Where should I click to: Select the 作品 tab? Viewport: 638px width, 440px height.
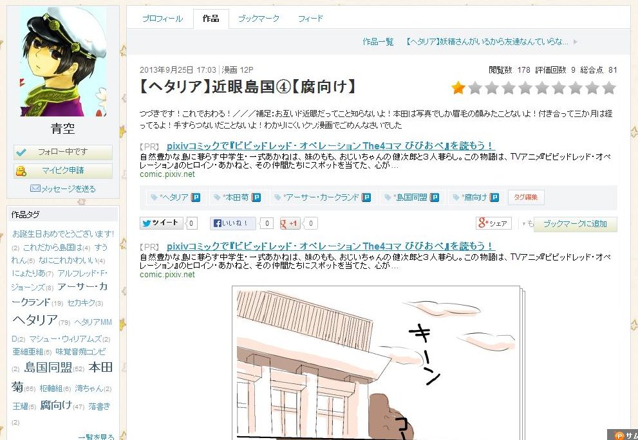tap(211, 19)
